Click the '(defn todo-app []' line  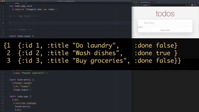coord(21,96)
